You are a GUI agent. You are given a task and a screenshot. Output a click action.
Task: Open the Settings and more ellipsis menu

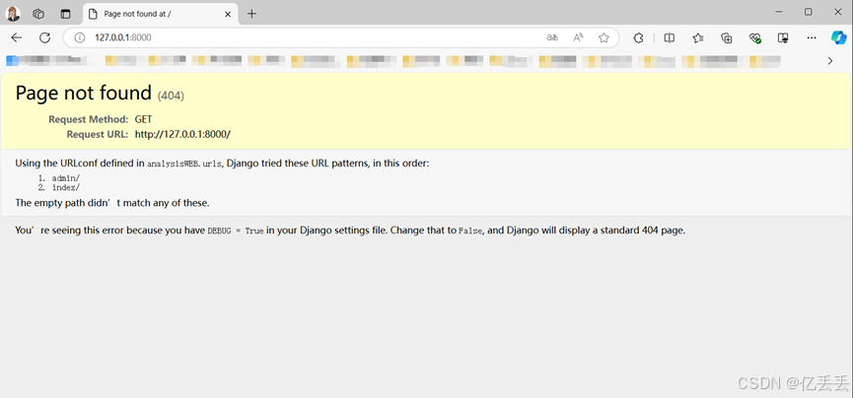(812, 37)
